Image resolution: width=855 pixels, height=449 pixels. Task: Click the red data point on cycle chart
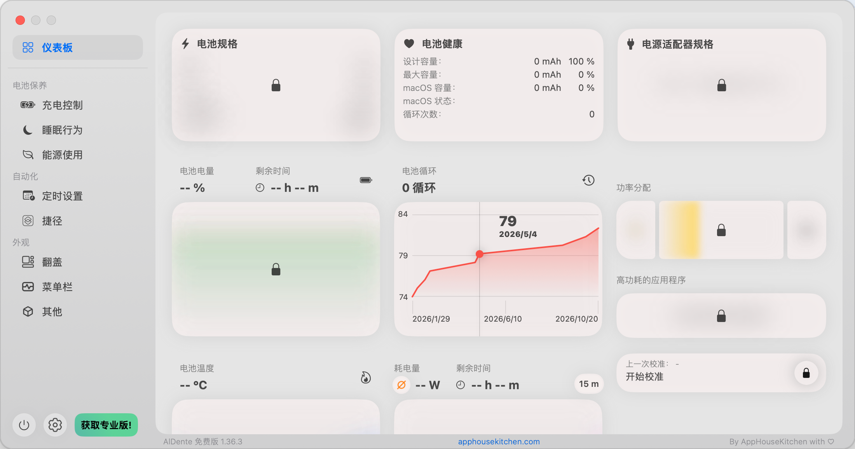tap(480, 254)
